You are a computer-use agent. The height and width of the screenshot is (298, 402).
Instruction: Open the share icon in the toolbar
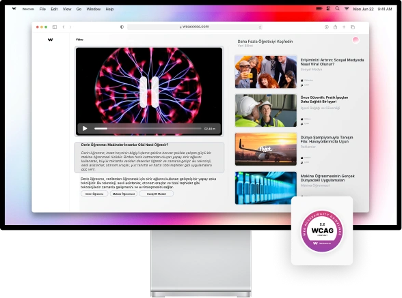[335, 27]
